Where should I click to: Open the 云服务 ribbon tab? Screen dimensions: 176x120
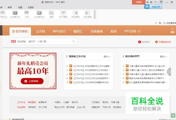pos(31,7)
